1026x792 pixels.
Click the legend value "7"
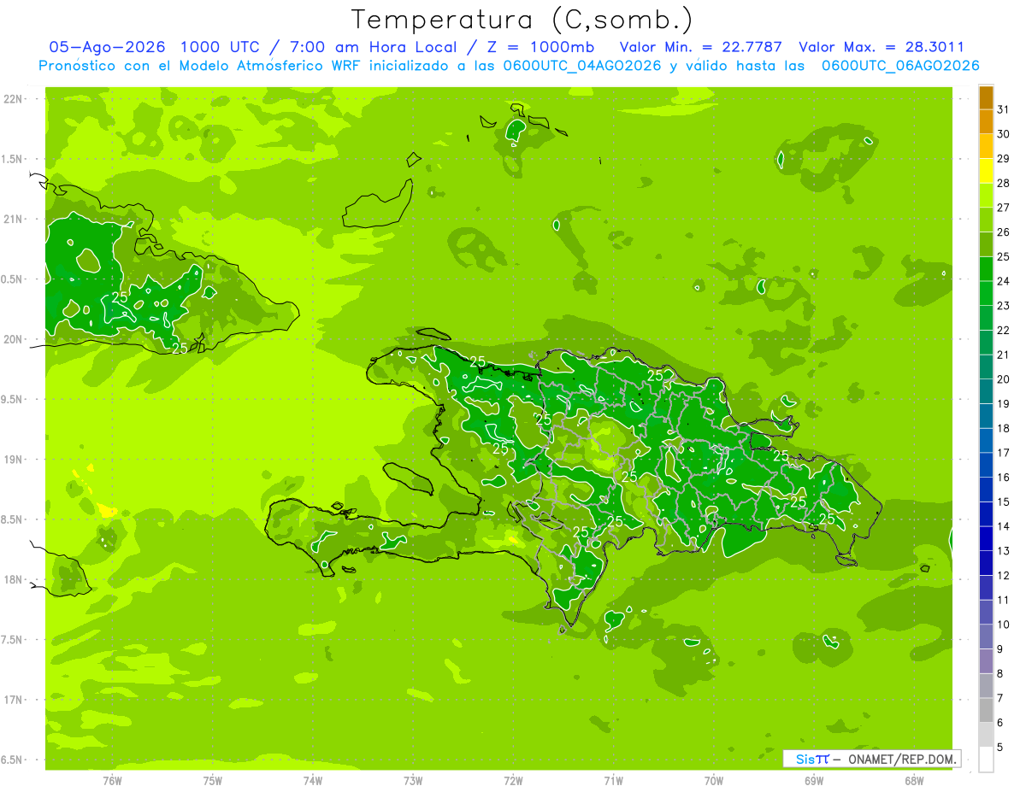(x=999, y=698)
